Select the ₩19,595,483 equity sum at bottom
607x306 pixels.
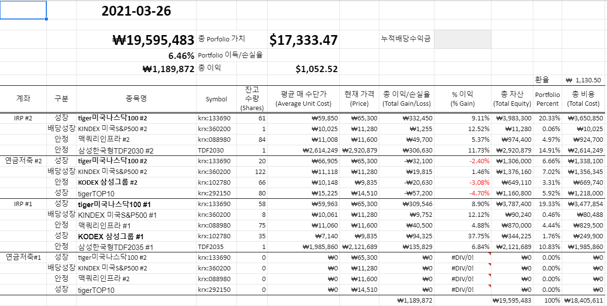[x=512, y=301]
